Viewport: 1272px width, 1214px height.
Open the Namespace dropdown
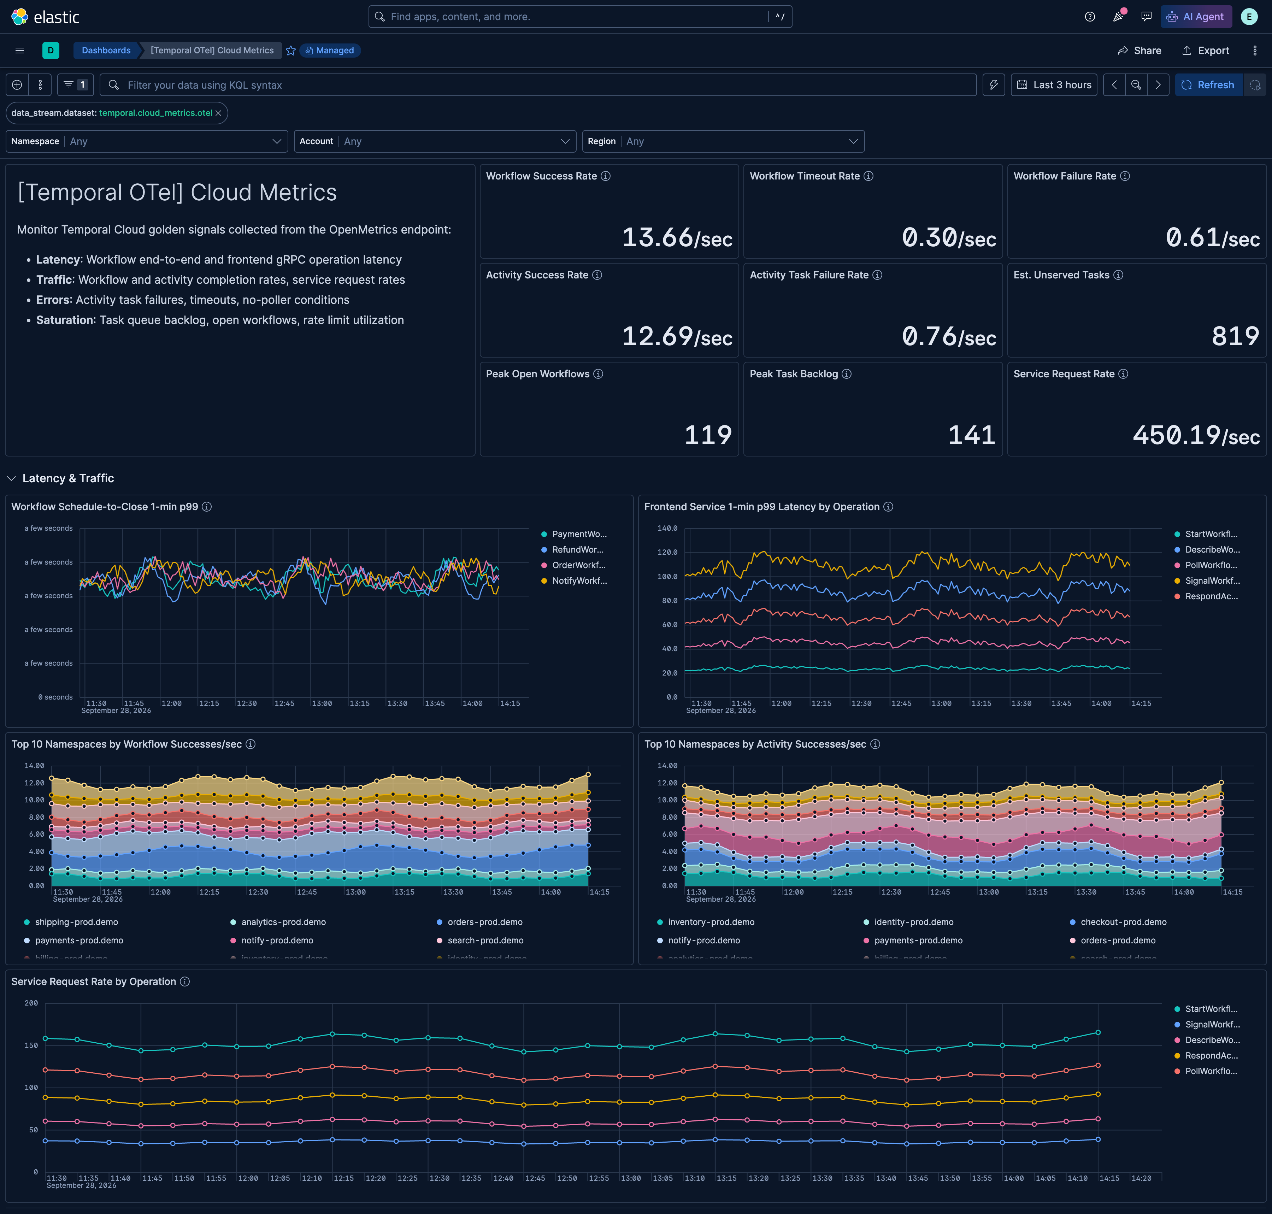tap(147, 141)
